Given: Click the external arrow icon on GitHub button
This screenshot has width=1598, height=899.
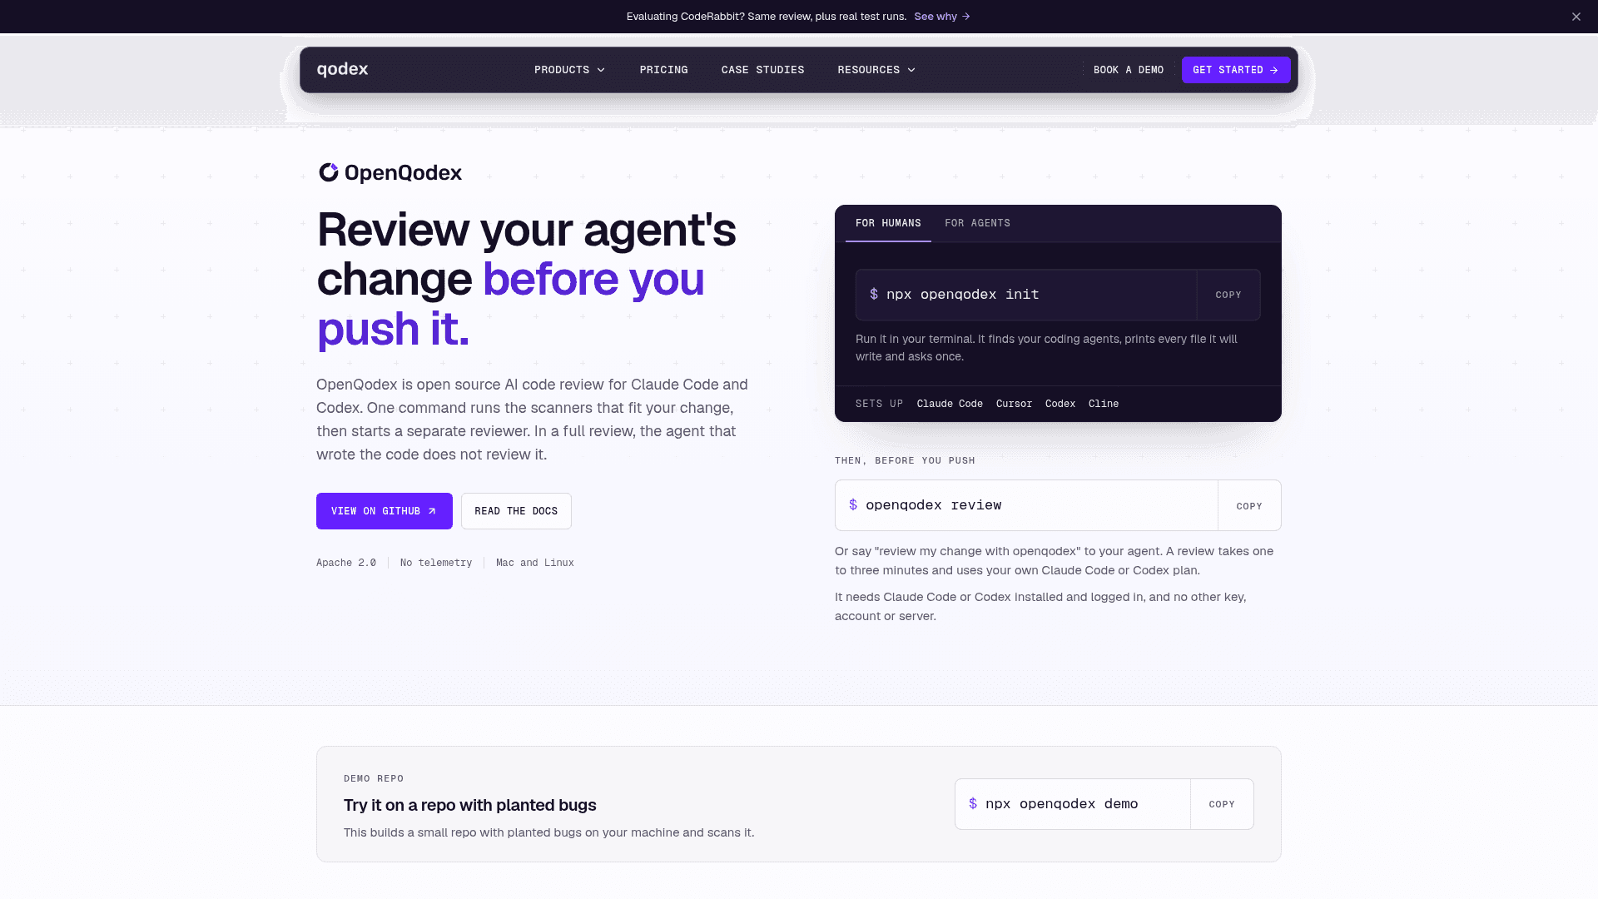Looking at the screenshot, I should tap(432, 511).
